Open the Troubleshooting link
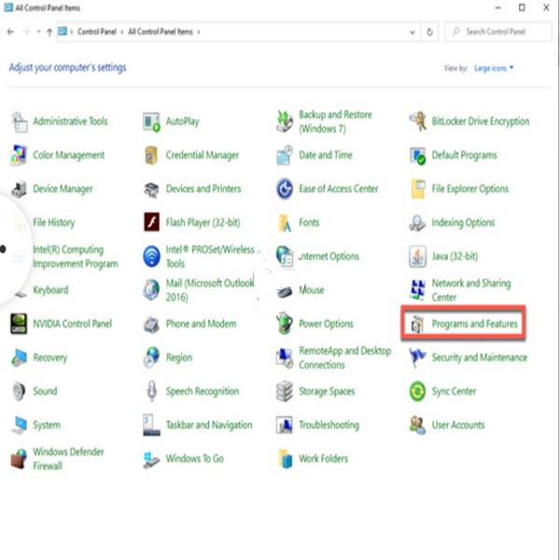 point(329,425)
